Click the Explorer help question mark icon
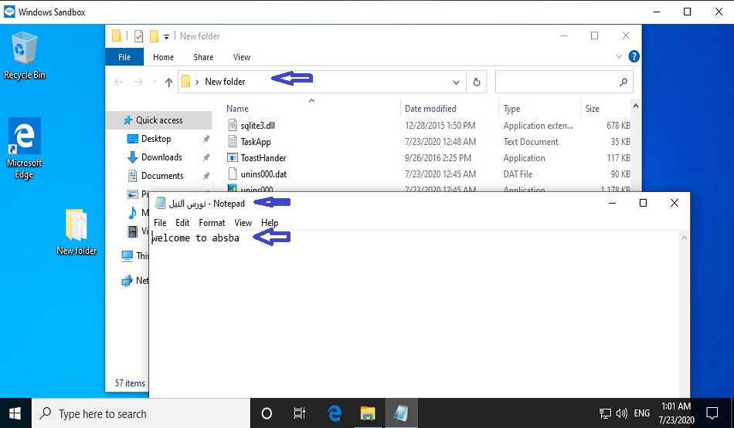The width and height of the screenshot is (734, 428). coord(634,56)
